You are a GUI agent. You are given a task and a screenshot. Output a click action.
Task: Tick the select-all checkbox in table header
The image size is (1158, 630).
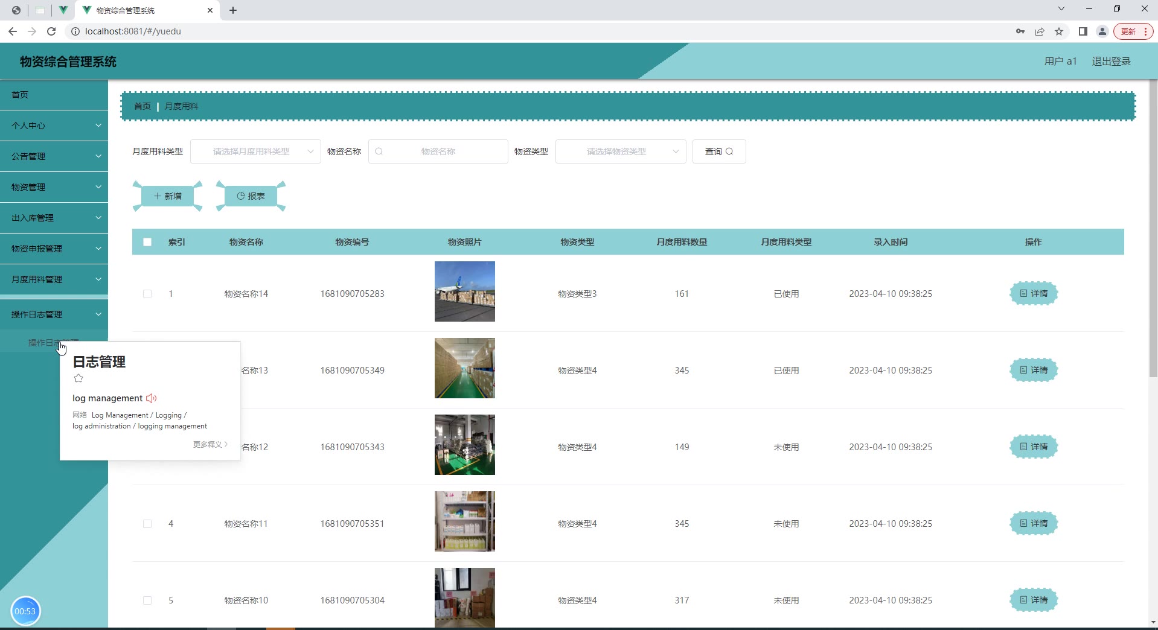pyautogui.click(x=147, y=242)
